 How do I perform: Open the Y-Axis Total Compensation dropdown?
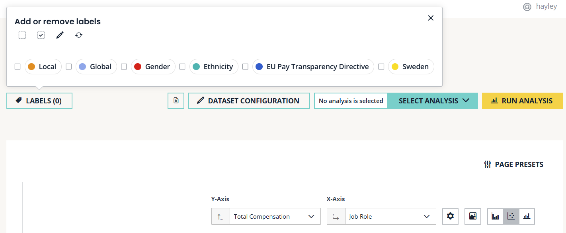(275, 217)
